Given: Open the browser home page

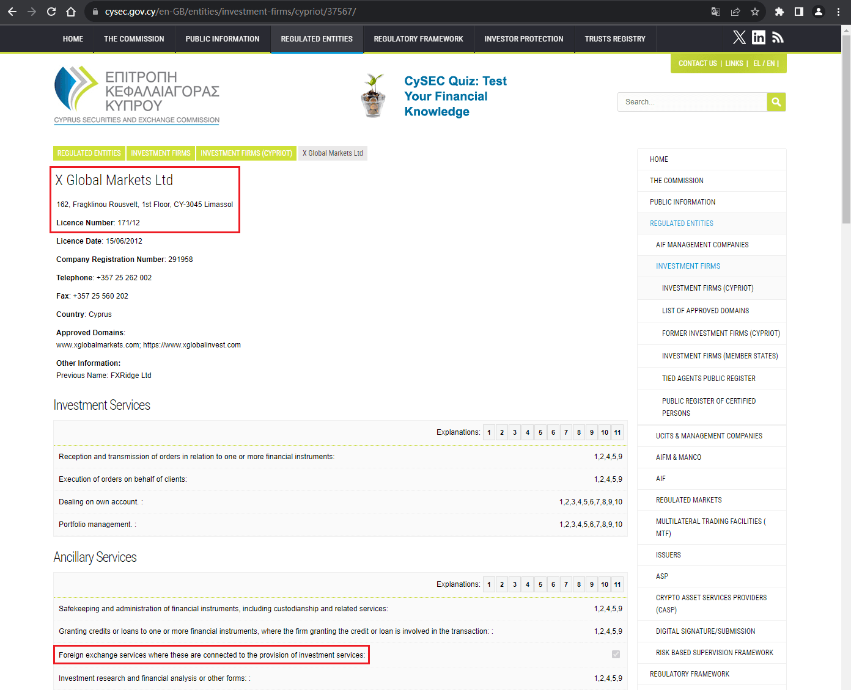Looking at the screenshot, I should coord(71,12).
